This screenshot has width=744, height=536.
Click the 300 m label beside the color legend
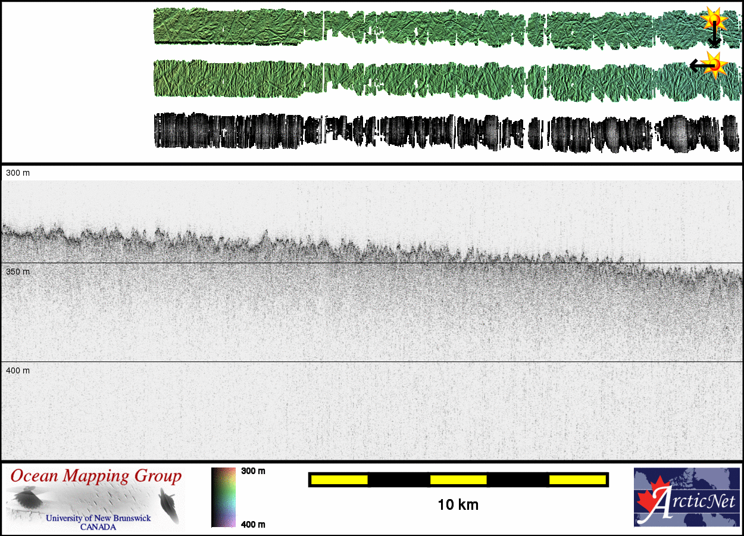(x=253, y=471)
